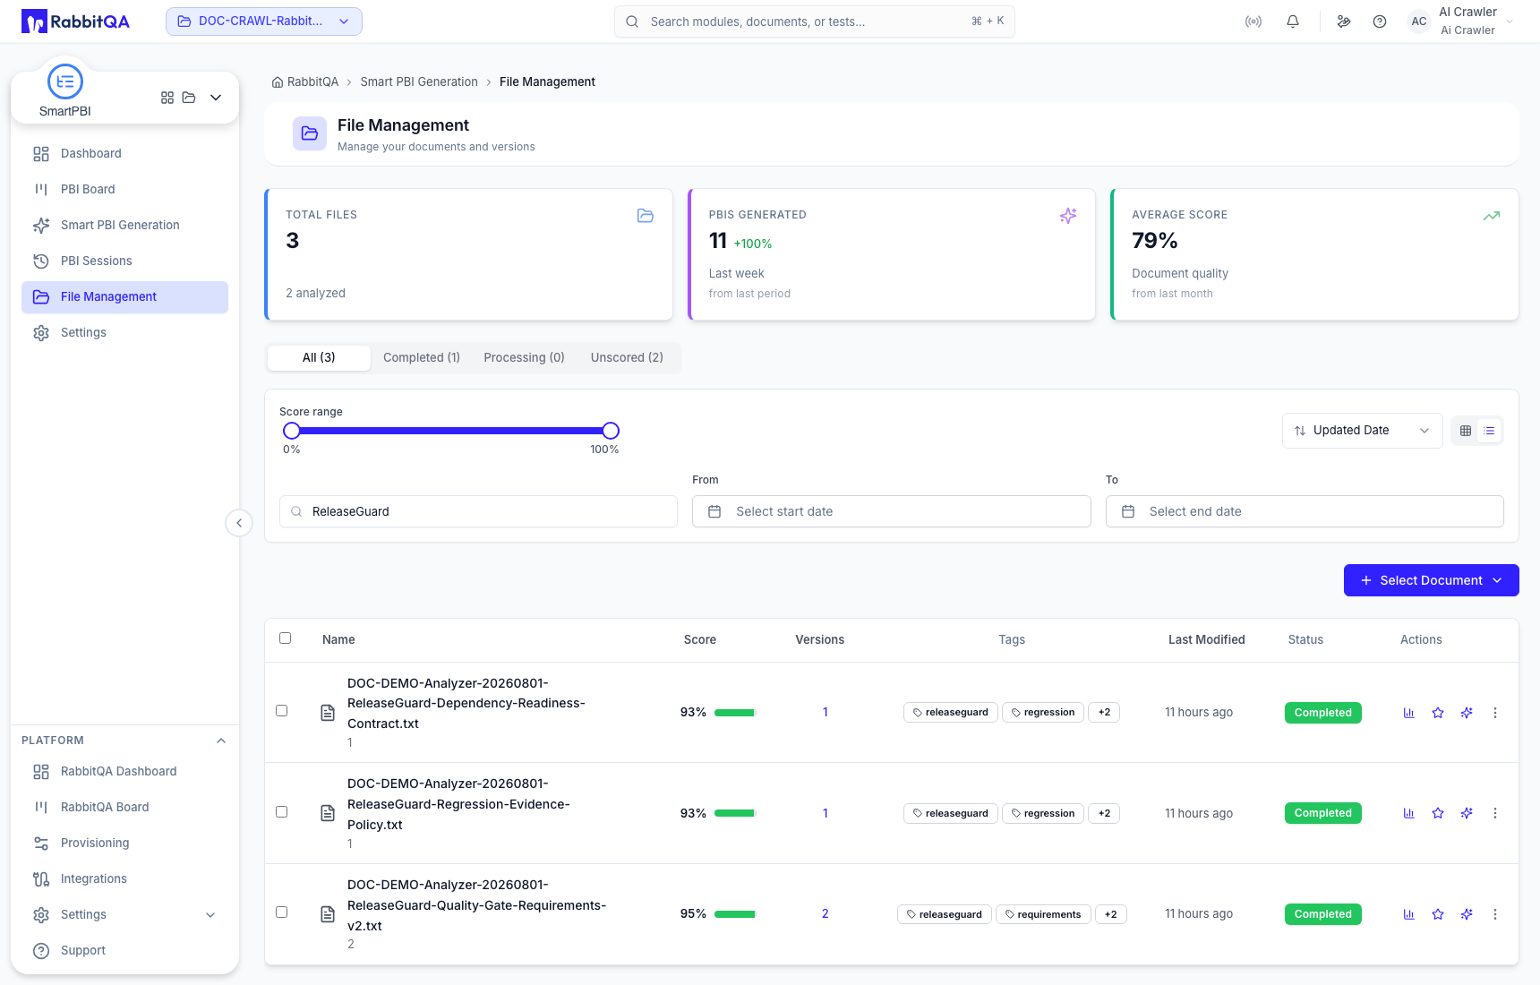The width and height of the screenshot is (1540, 985).
Task: Open the help question mark icon
Action: point(1380,21)
